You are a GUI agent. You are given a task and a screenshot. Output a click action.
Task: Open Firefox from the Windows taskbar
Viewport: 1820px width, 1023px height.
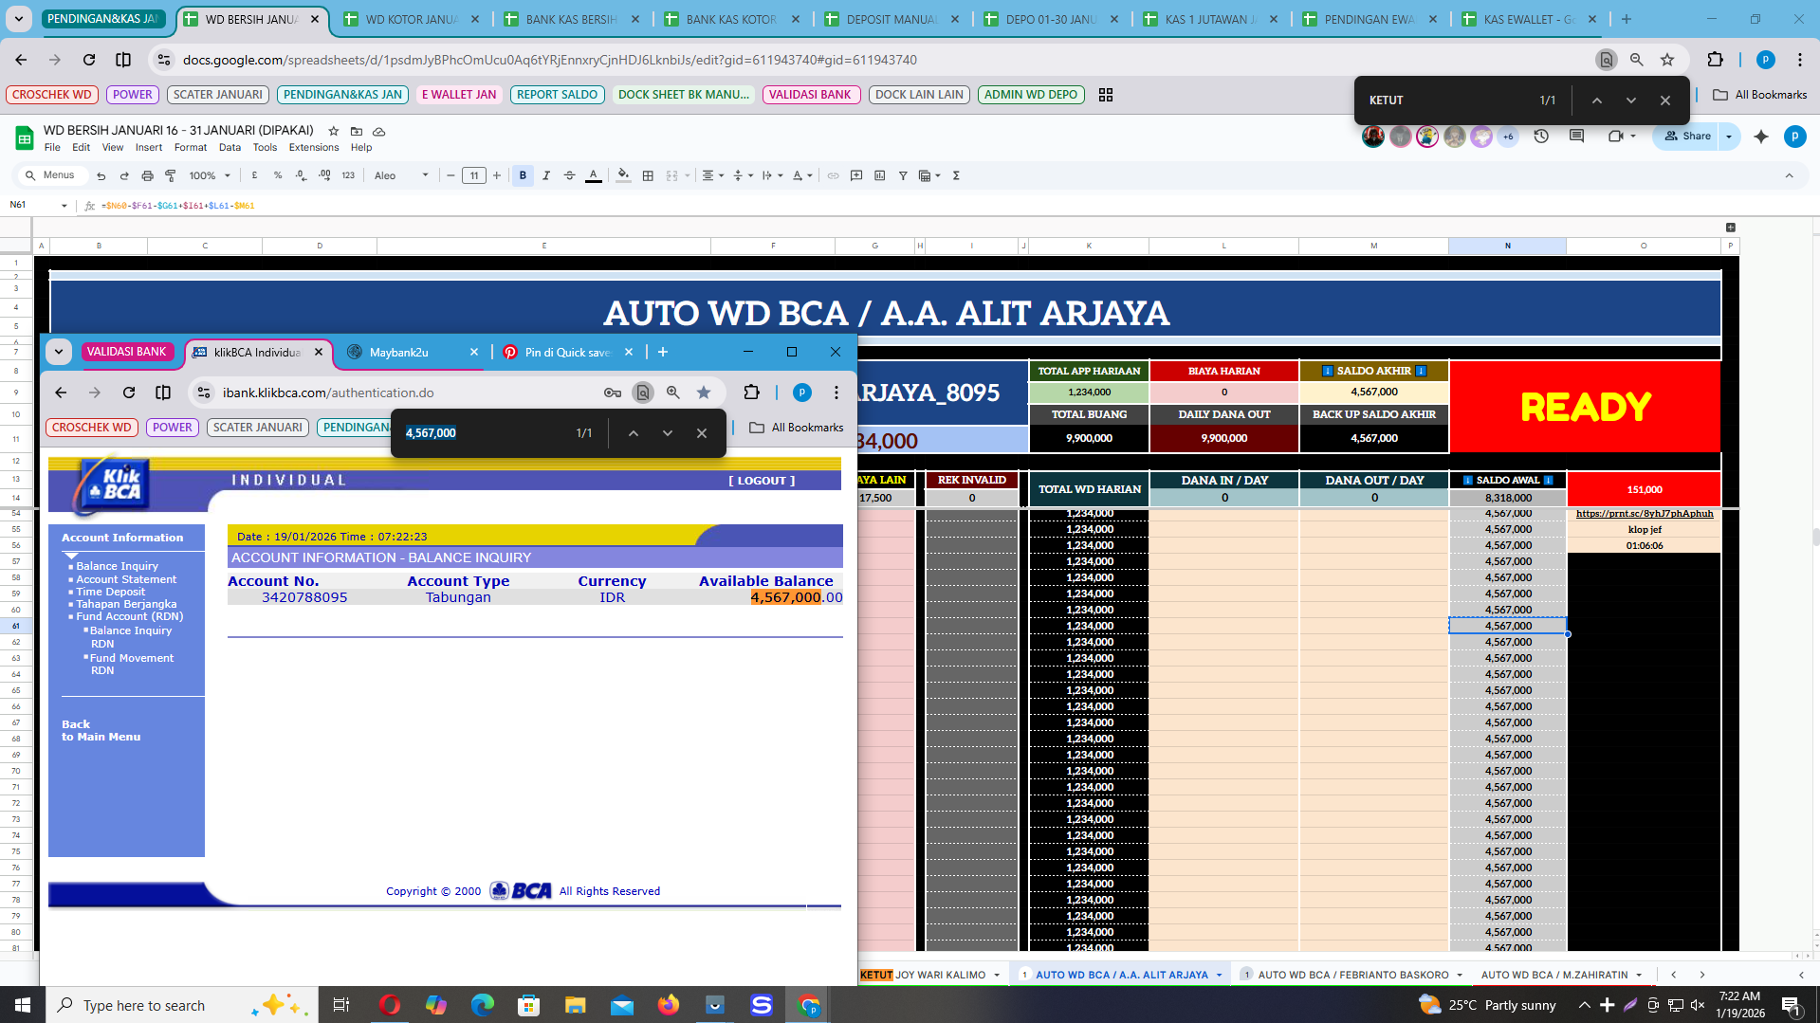pyautogui.click(x=669, y=1005)
